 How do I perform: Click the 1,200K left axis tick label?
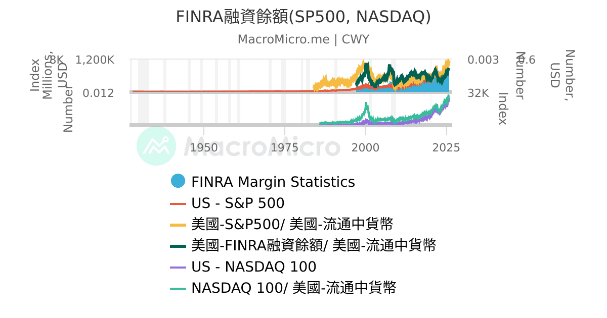[x=95, y=60]
